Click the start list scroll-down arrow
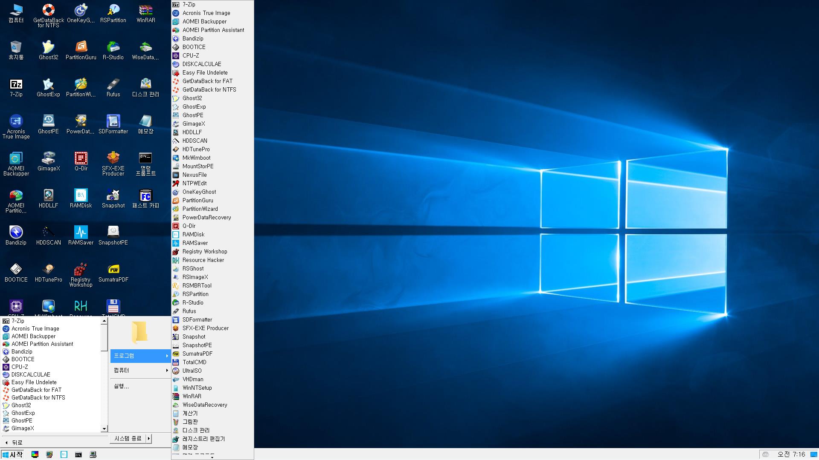Image resolution: width=819 pixels, height=460 pixels. click(104, 428)
